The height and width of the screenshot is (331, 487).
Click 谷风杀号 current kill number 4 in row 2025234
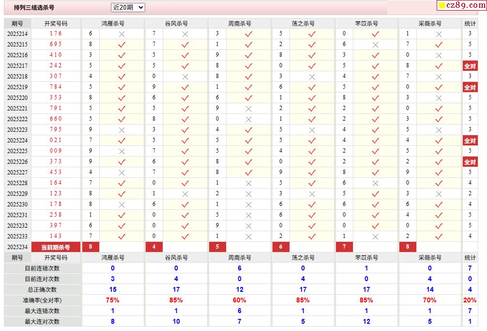[154, 247]
